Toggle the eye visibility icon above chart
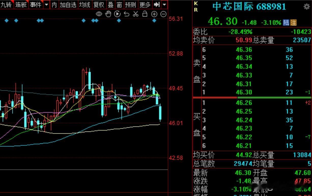The image size is (312, 196). [99, 14]
